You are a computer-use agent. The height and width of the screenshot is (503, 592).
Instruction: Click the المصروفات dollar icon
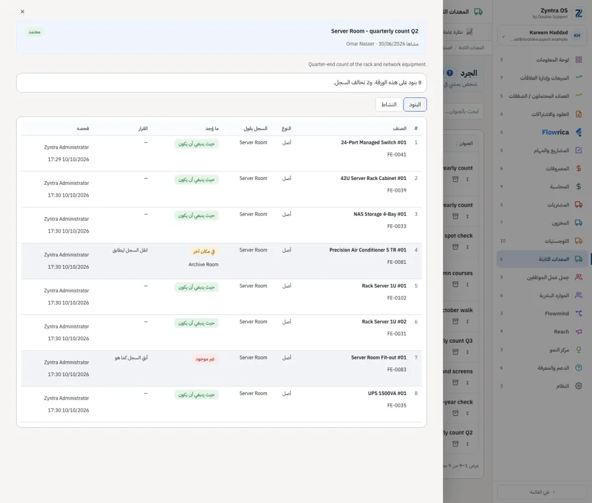(578, 168)
